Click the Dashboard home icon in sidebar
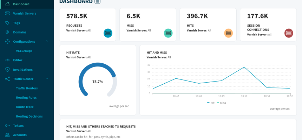 [x=7, y=4]
